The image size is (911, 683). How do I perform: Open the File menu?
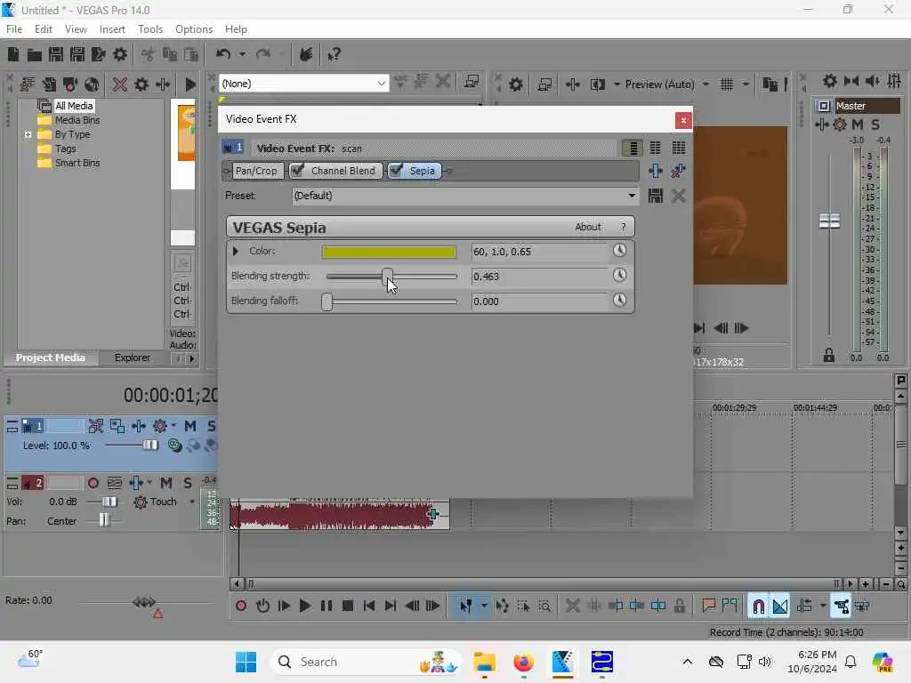coord(14,29)
